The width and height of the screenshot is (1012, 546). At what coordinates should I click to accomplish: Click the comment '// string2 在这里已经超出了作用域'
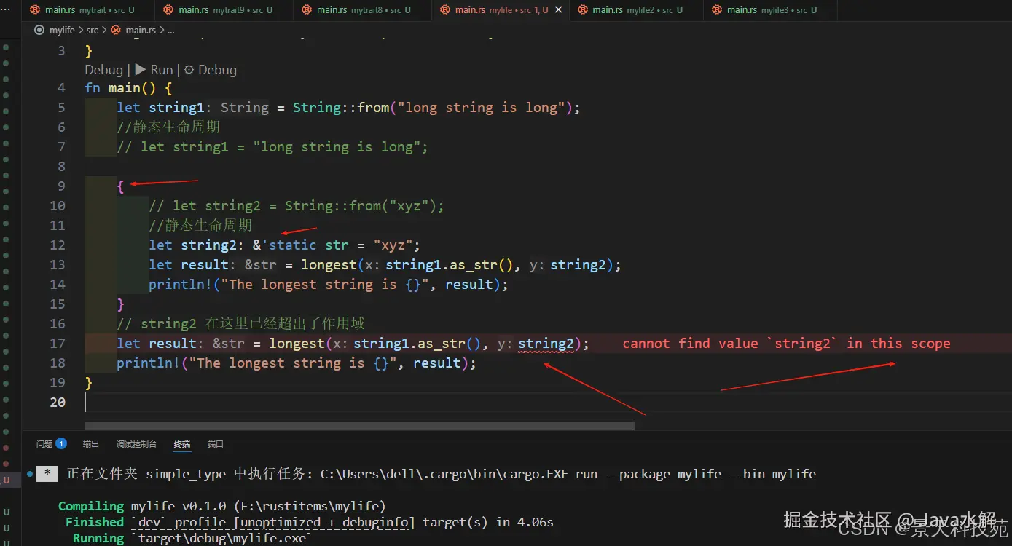pos(240,324)
